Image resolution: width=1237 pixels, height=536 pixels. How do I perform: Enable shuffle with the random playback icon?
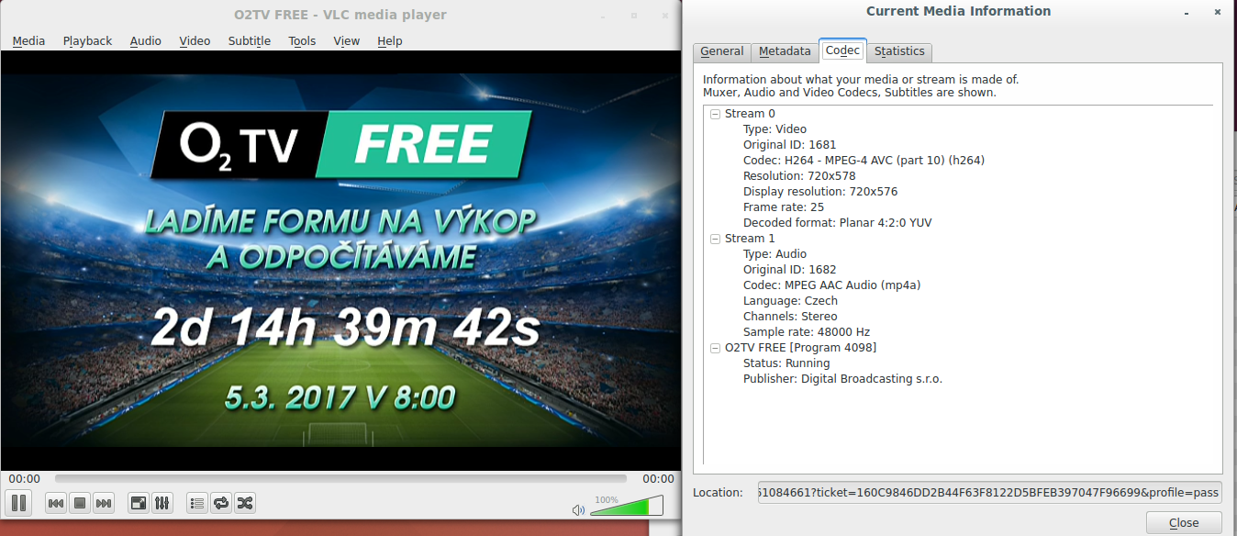(244, 503)
